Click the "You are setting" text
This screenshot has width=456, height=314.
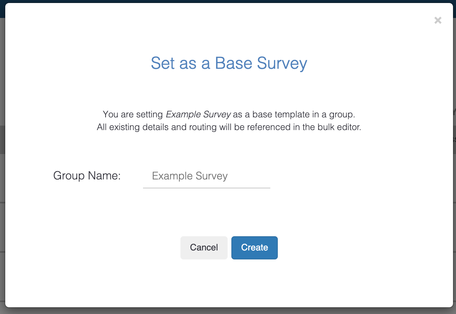[x=133, y=114]
